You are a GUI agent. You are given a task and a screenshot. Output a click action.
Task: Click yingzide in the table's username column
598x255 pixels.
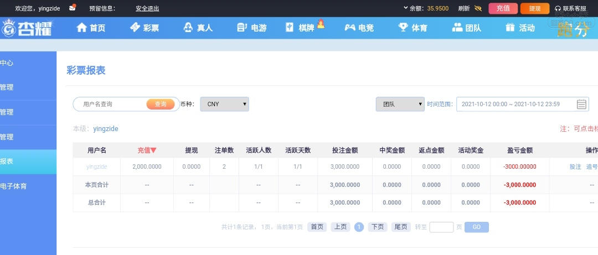(x=97, y=166)
